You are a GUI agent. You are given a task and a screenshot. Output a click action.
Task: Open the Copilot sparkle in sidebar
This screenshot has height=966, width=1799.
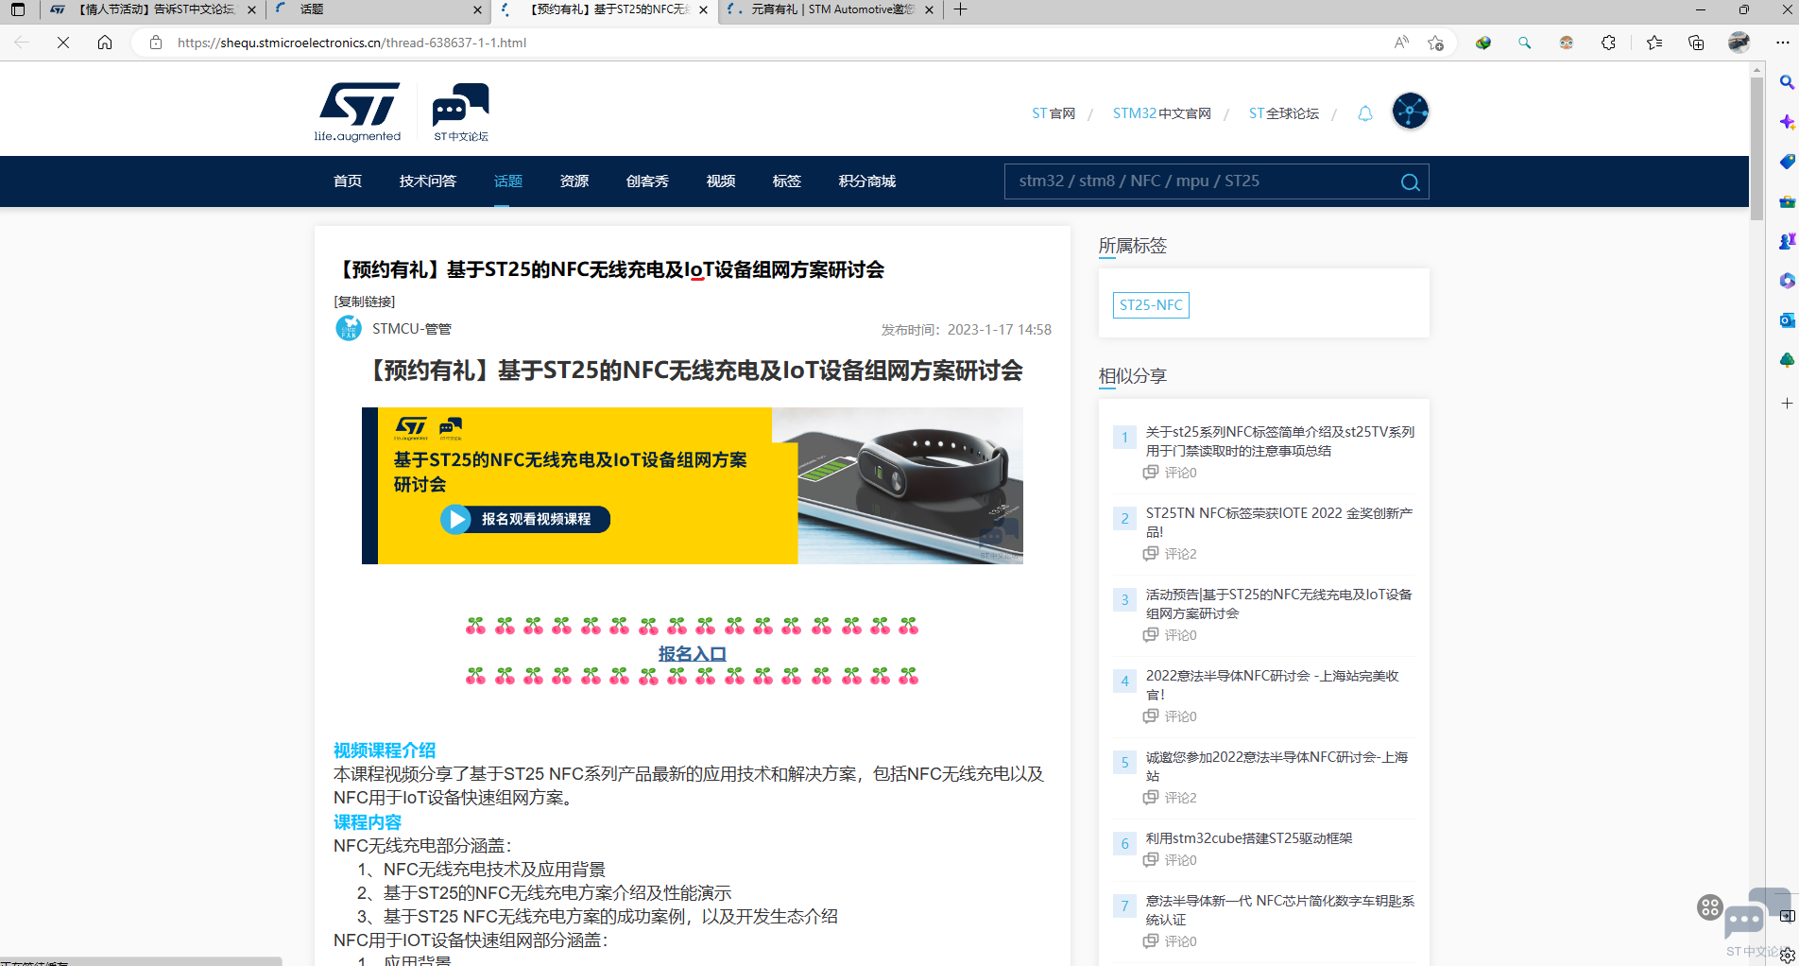[x=1787, y=122]
